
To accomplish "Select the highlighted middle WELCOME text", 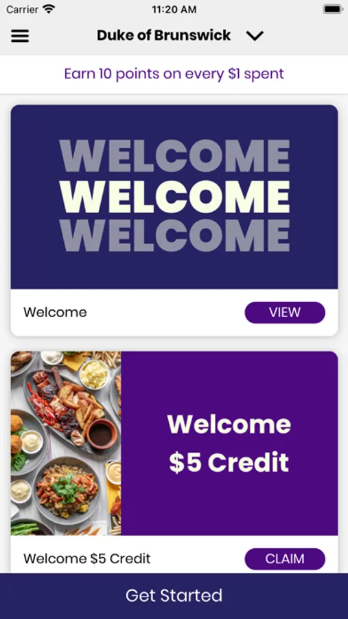I will (x=174, y=197).
